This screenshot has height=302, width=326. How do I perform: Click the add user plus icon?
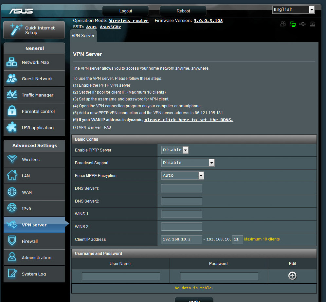pos(292,276)
